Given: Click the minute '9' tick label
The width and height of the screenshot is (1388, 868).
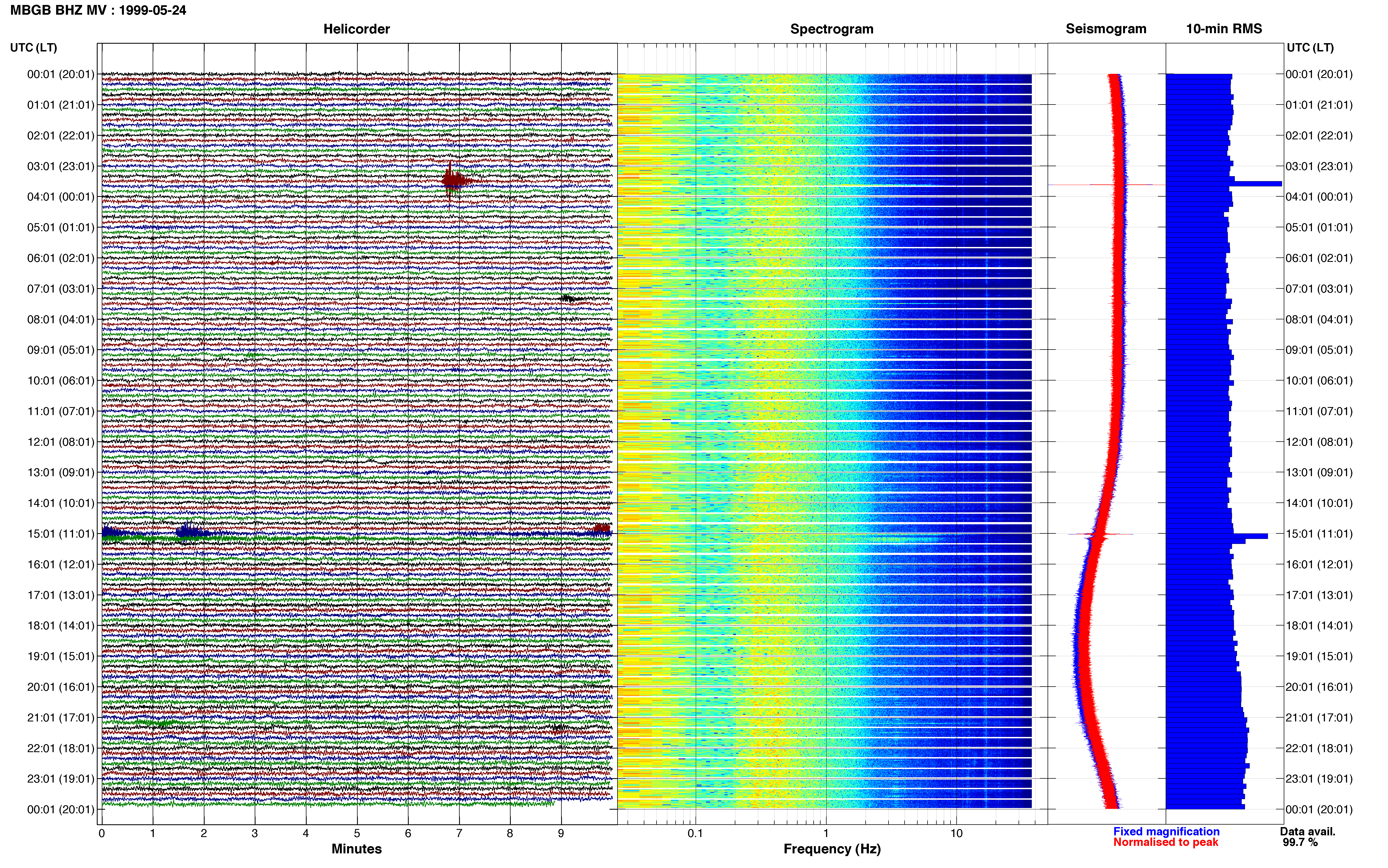Looking at the screenshot, I should (561, 833).
